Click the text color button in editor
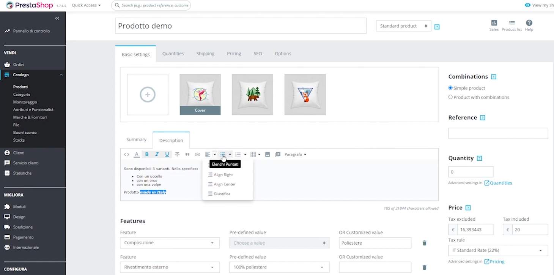This screenshot has width=554, height=275. (x=137, y=155)
